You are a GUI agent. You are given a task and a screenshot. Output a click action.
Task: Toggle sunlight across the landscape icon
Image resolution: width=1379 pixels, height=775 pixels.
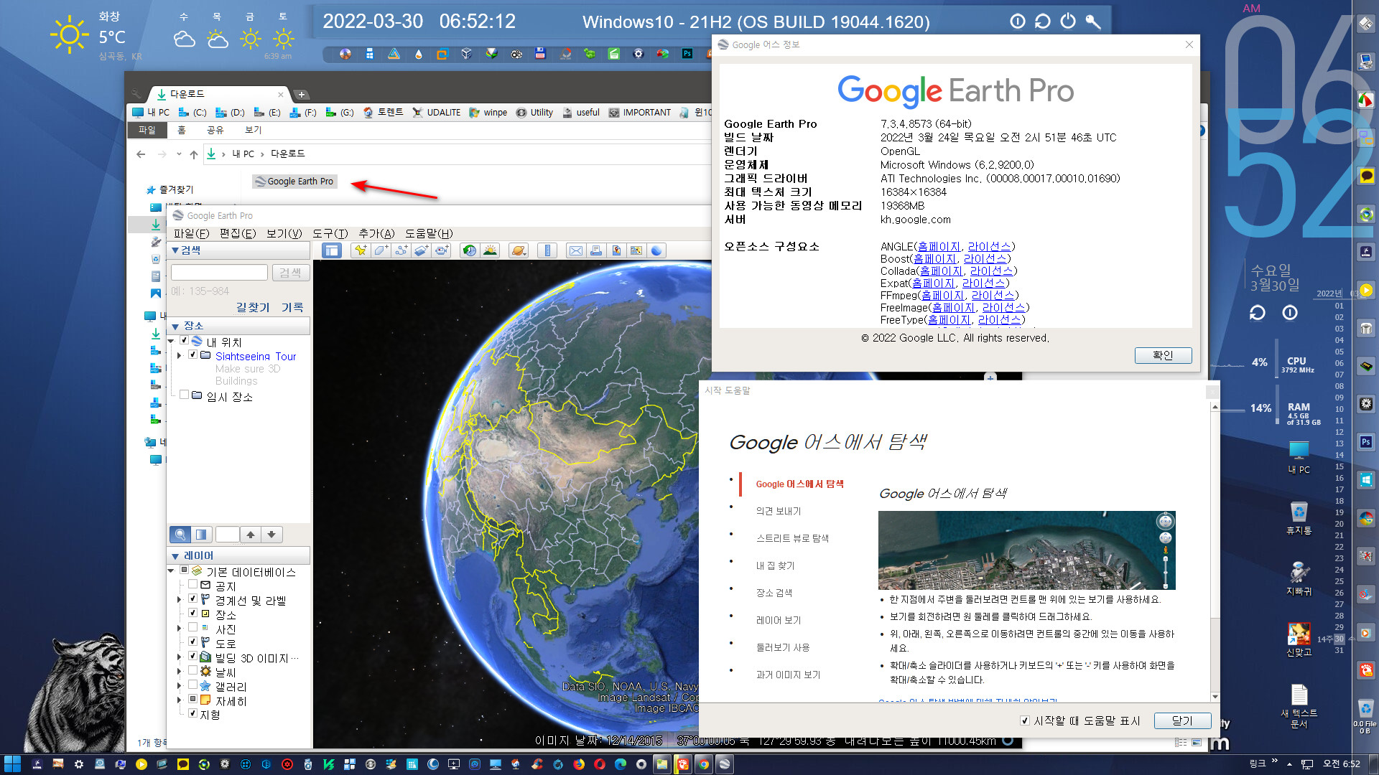[490, 250]
